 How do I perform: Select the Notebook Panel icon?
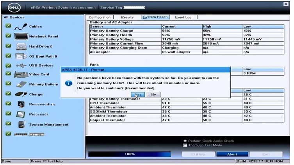(x=21, y=36)
